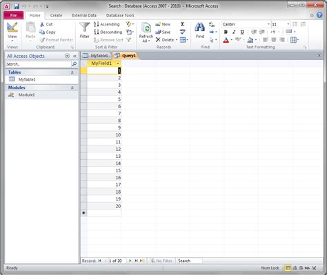
Task: Click the Spelling check icon
Action: [183, 32]
